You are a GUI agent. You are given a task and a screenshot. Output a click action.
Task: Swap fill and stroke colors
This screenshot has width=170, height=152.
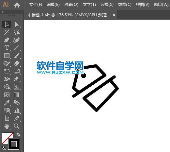[x=18, y=135]
